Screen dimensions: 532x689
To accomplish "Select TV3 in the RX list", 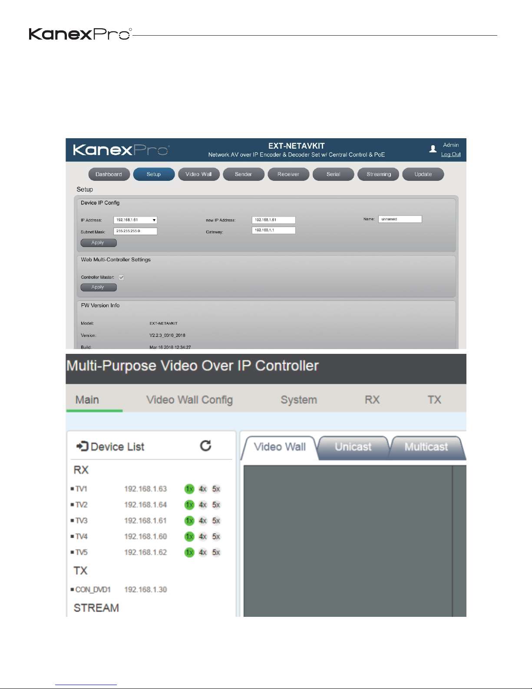I will (81, 521).
